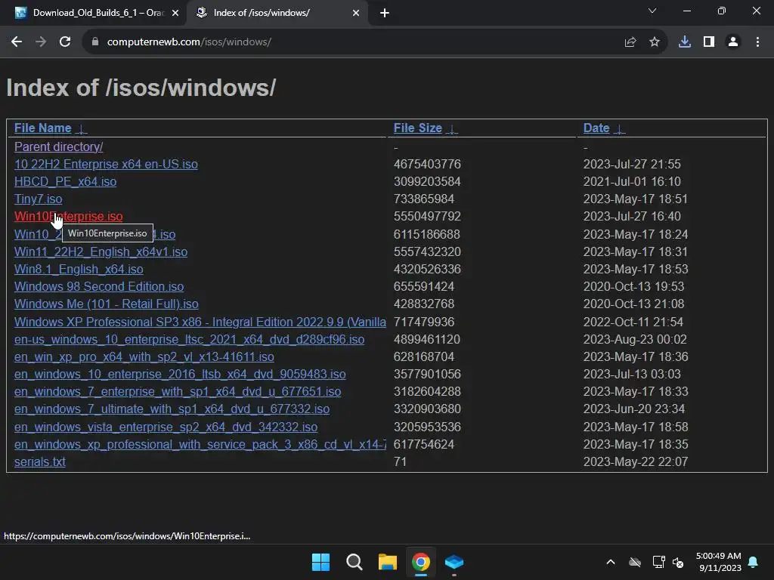Download en_windows_xp_professional_with_service_pack_3 file
Screen dimensions: 774x580
(200, 444)
